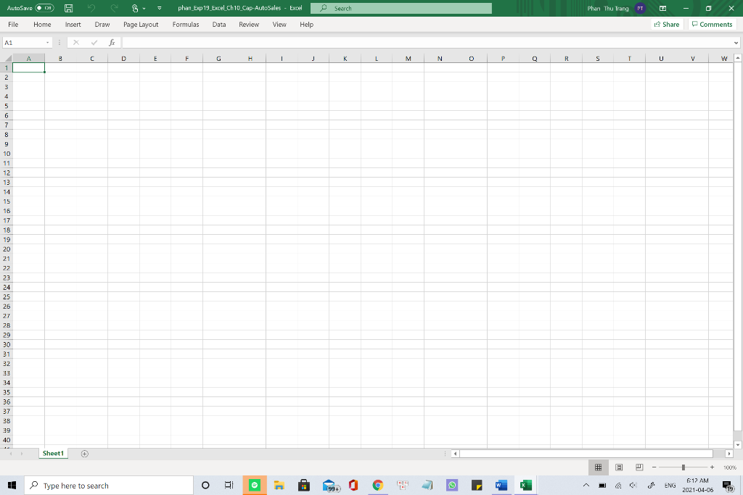Open the PT account avatar
Screen dimensions: 743x495
(x=640, y=8)
